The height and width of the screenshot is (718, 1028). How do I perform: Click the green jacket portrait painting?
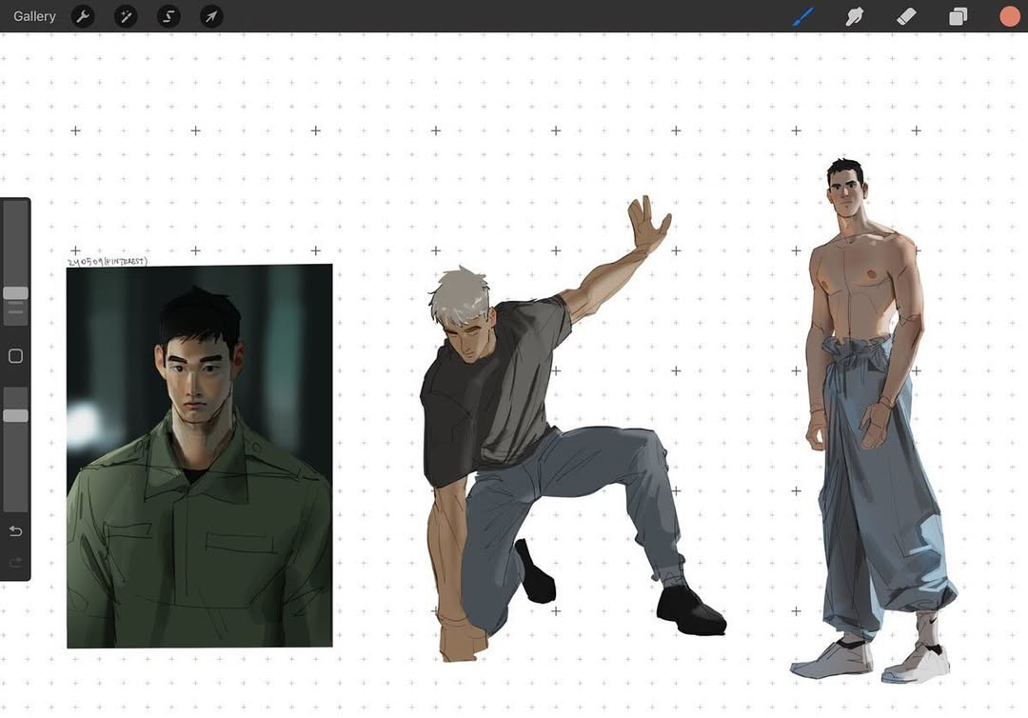click(x=200, y=514)
